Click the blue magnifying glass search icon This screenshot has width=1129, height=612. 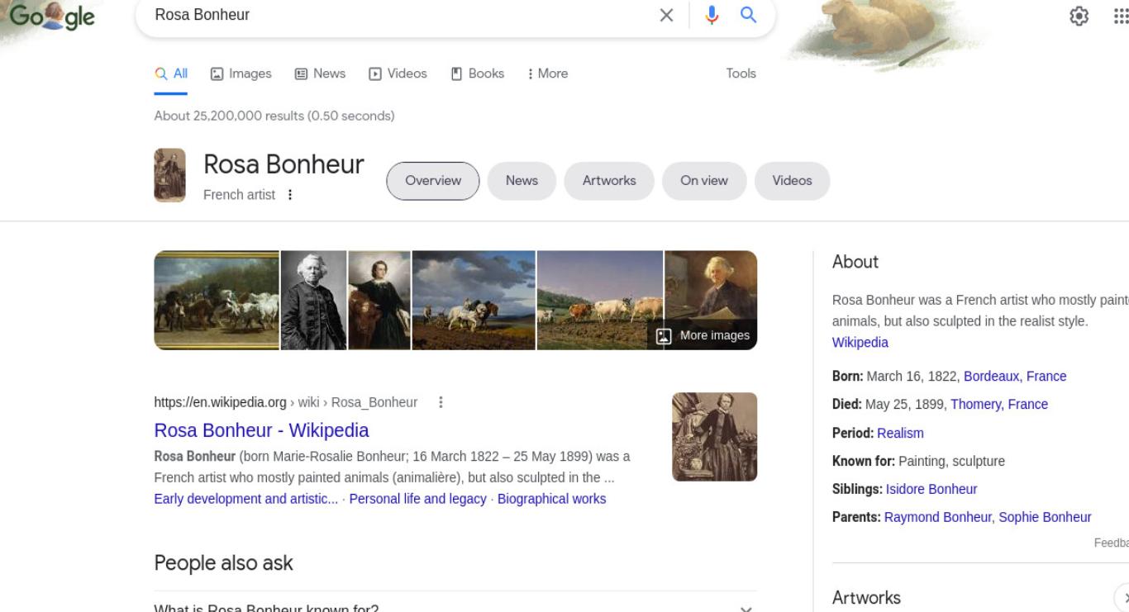coord(748,15)
